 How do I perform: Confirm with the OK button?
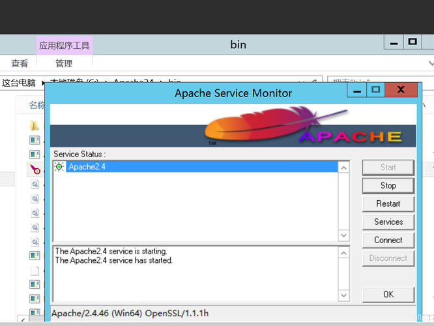[388, 295]
